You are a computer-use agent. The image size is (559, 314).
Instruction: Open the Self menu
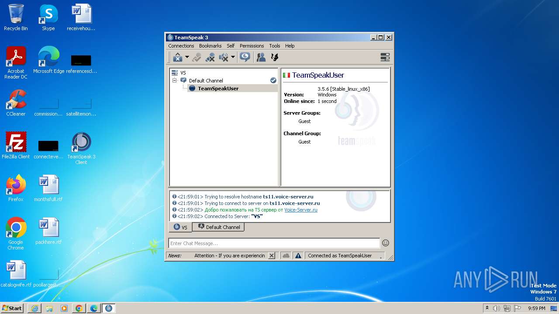point(231,46)
